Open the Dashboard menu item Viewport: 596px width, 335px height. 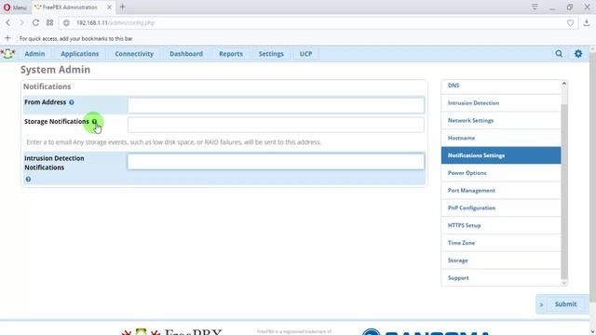pos(186,54)
